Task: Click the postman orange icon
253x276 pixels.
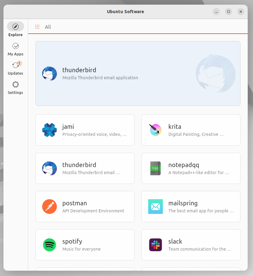Action: click(x=50, y=207)
